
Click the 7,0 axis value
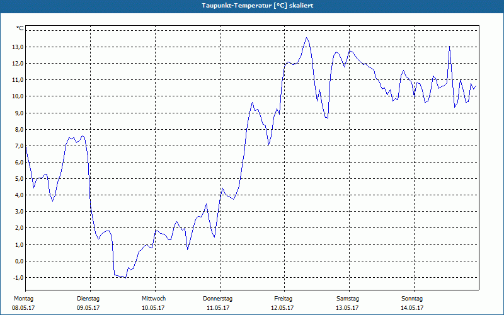(19, 146)
